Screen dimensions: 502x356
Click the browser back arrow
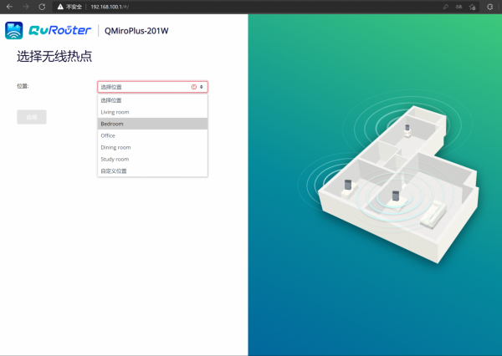[x=9, y=6]
